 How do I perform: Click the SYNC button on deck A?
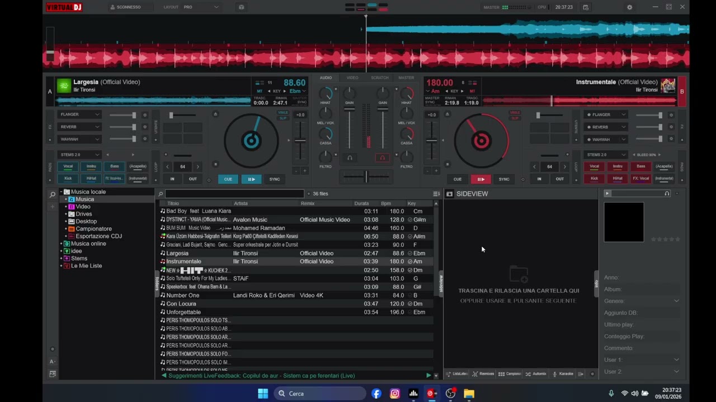click(274, 179)
